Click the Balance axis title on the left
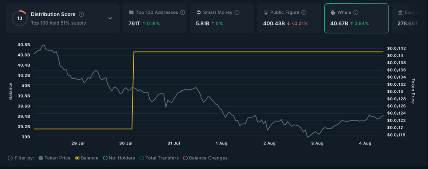 (10, 91)
